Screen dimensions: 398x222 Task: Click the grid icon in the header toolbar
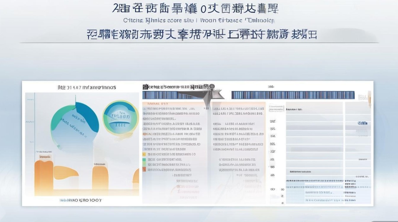196,87
